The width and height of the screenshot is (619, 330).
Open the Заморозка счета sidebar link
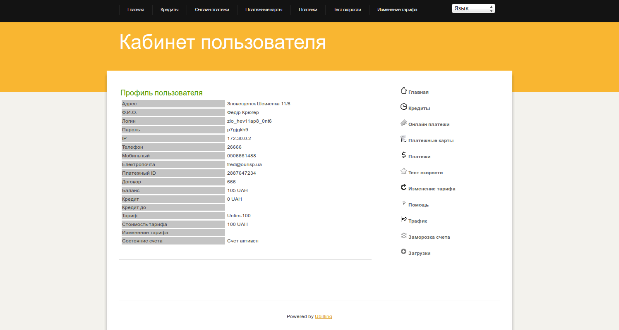[x=429, y=237]
